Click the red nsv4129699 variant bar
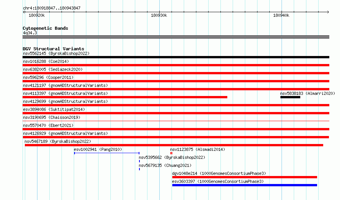This screenshot has width=340, height=200. click(176, 105)
